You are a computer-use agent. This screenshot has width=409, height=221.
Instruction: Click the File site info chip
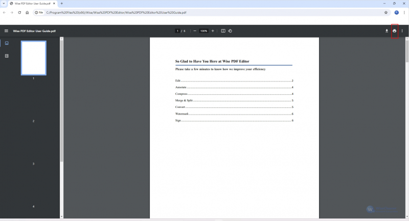[39, 12]
